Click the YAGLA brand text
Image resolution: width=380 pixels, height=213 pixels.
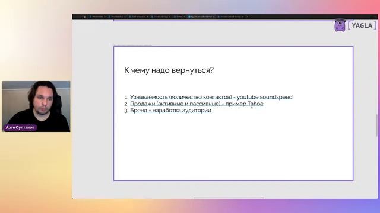tap(362, 25)
